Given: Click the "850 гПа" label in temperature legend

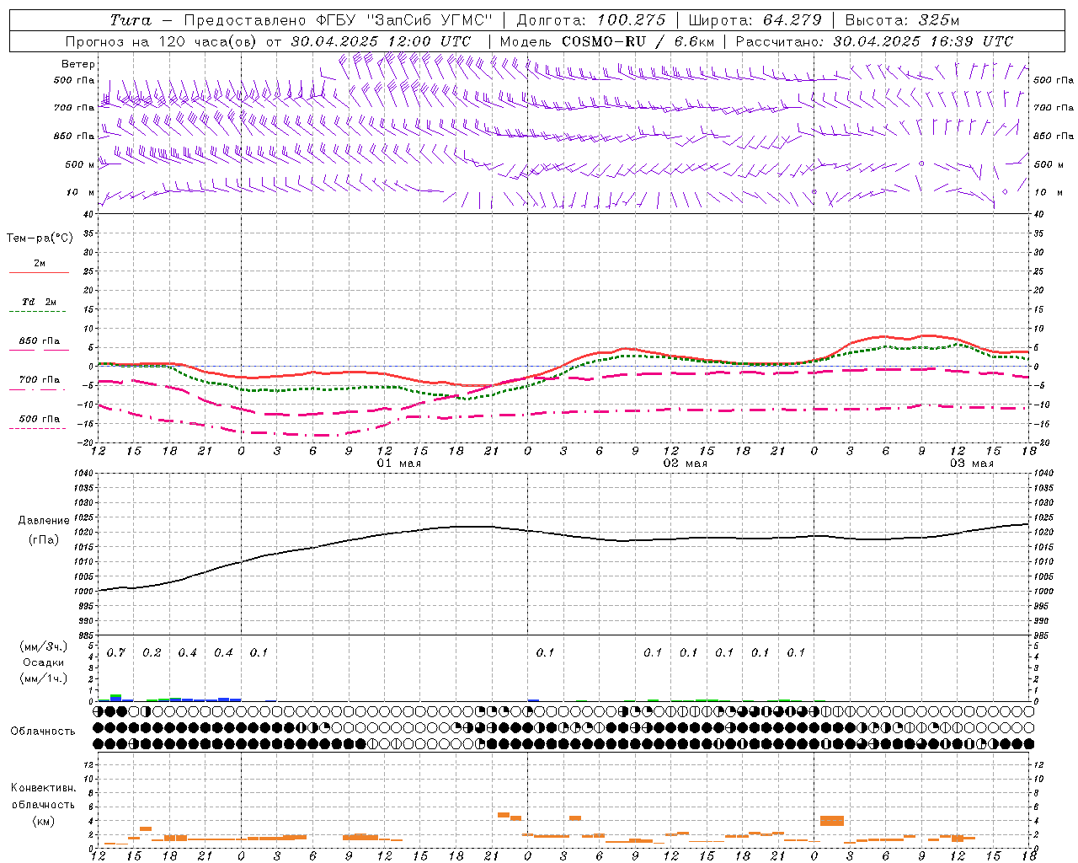Looking at the screenshot, I should click(39, 341).
